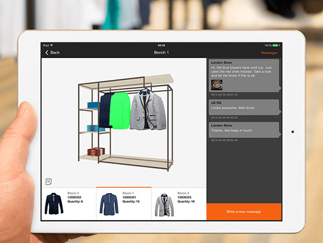
Task: Select the gray blazer hanging on rack
Action: (x=148, y=110)
